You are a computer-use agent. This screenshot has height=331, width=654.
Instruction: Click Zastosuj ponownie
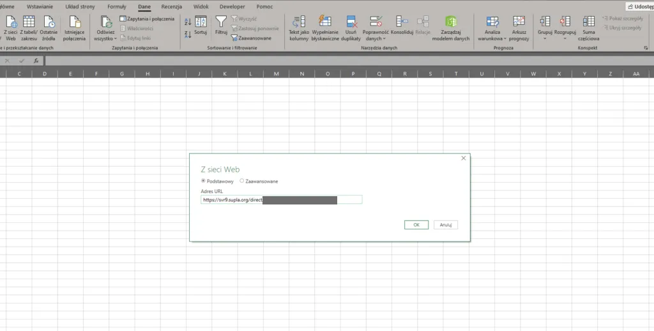[x=255, y=28]
